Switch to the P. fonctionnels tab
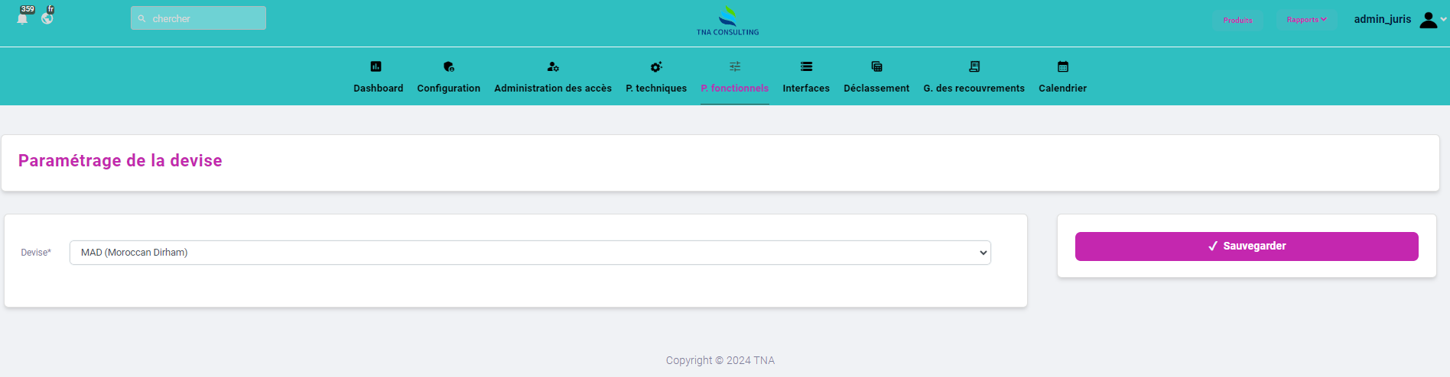The image size is (1450, 377). pyautogui.click(x=734, y=88)
